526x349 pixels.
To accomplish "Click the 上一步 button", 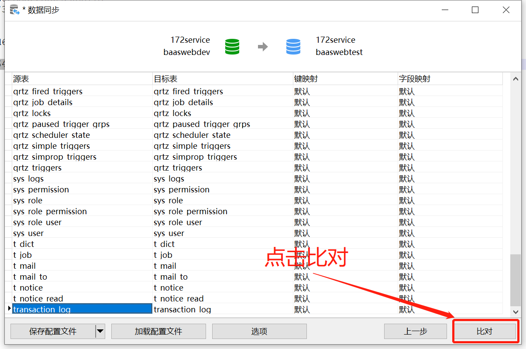I will [x=416, y=331].
